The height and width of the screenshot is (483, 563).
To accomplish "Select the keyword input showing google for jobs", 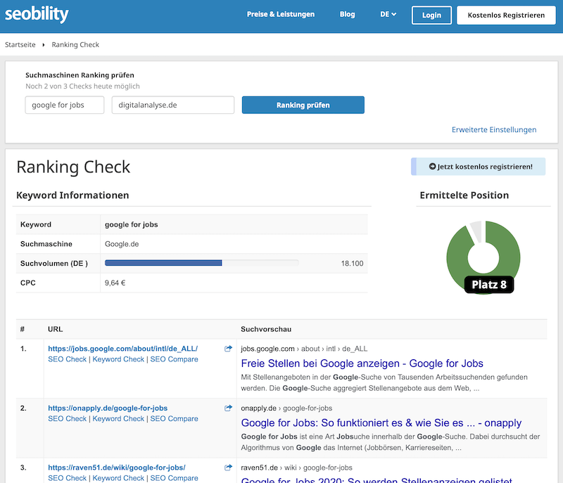I will [x=64, y=104].
